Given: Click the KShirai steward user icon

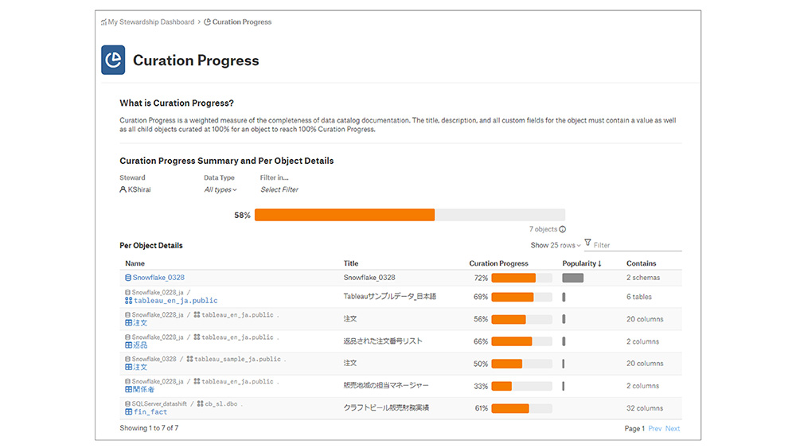Looking at the screenshot, I should (x=123, y=189).
